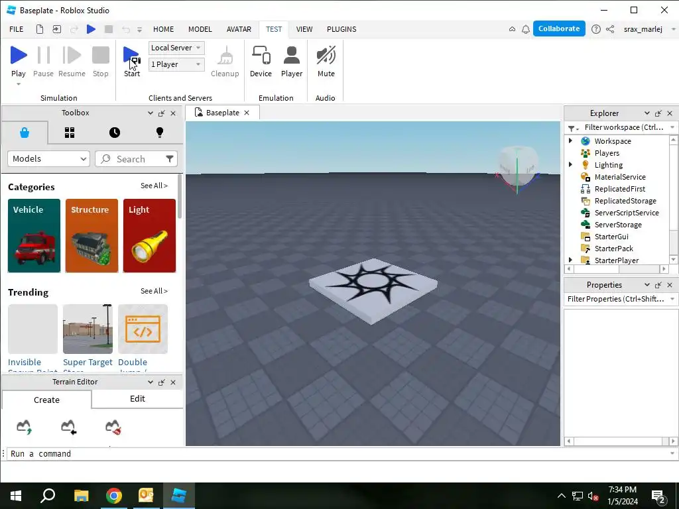Open the Local Server dropdown

[x=176, y=48]
